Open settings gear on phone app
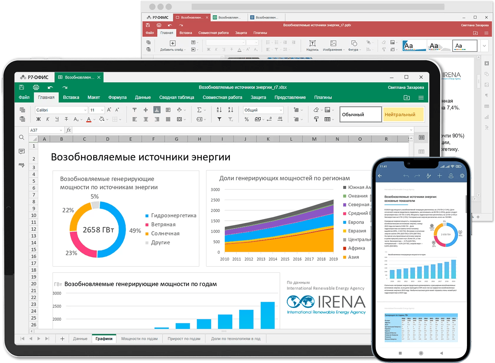This screenshot has width=495, height=363. pyautogui.click(x=462, y=176)
